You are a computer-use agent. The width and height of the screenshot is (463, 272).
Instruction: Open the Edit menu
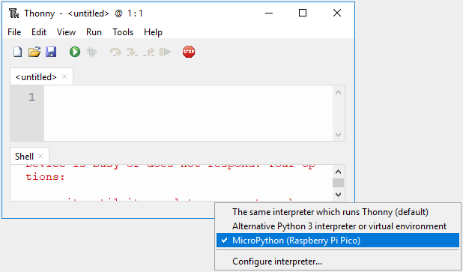coord(39,32)
